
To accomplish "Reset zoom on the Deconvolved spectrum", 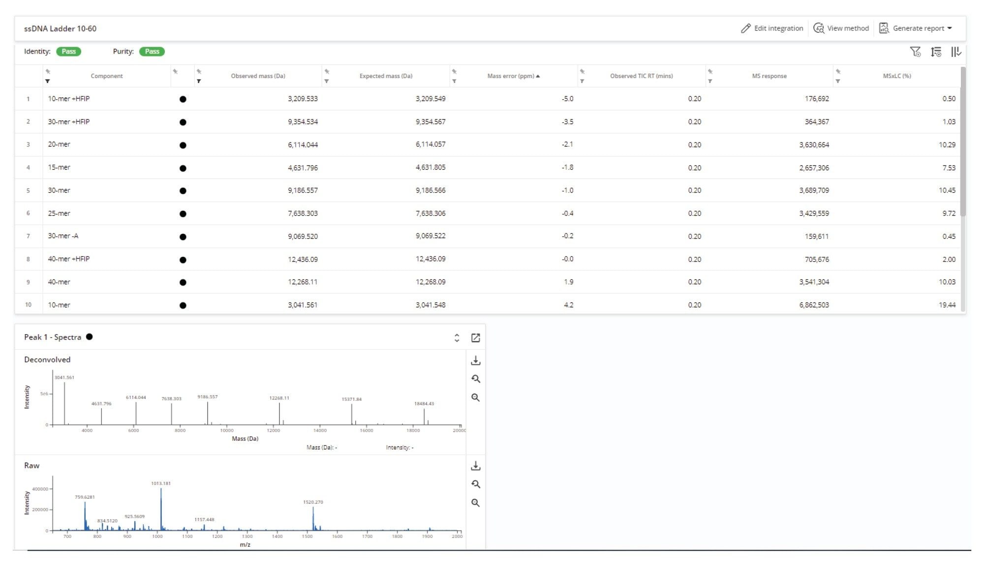I will pyautogui.click(x=476, y=379).
